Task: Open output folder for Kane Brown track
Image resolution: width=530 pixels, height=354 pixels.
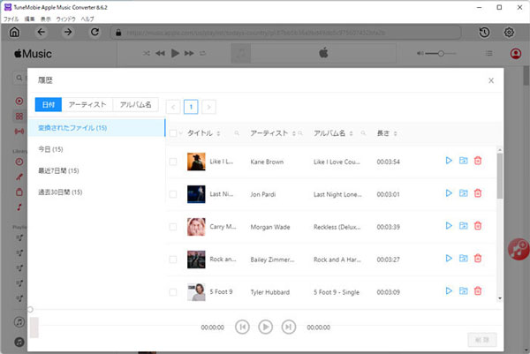Action: 464,161
